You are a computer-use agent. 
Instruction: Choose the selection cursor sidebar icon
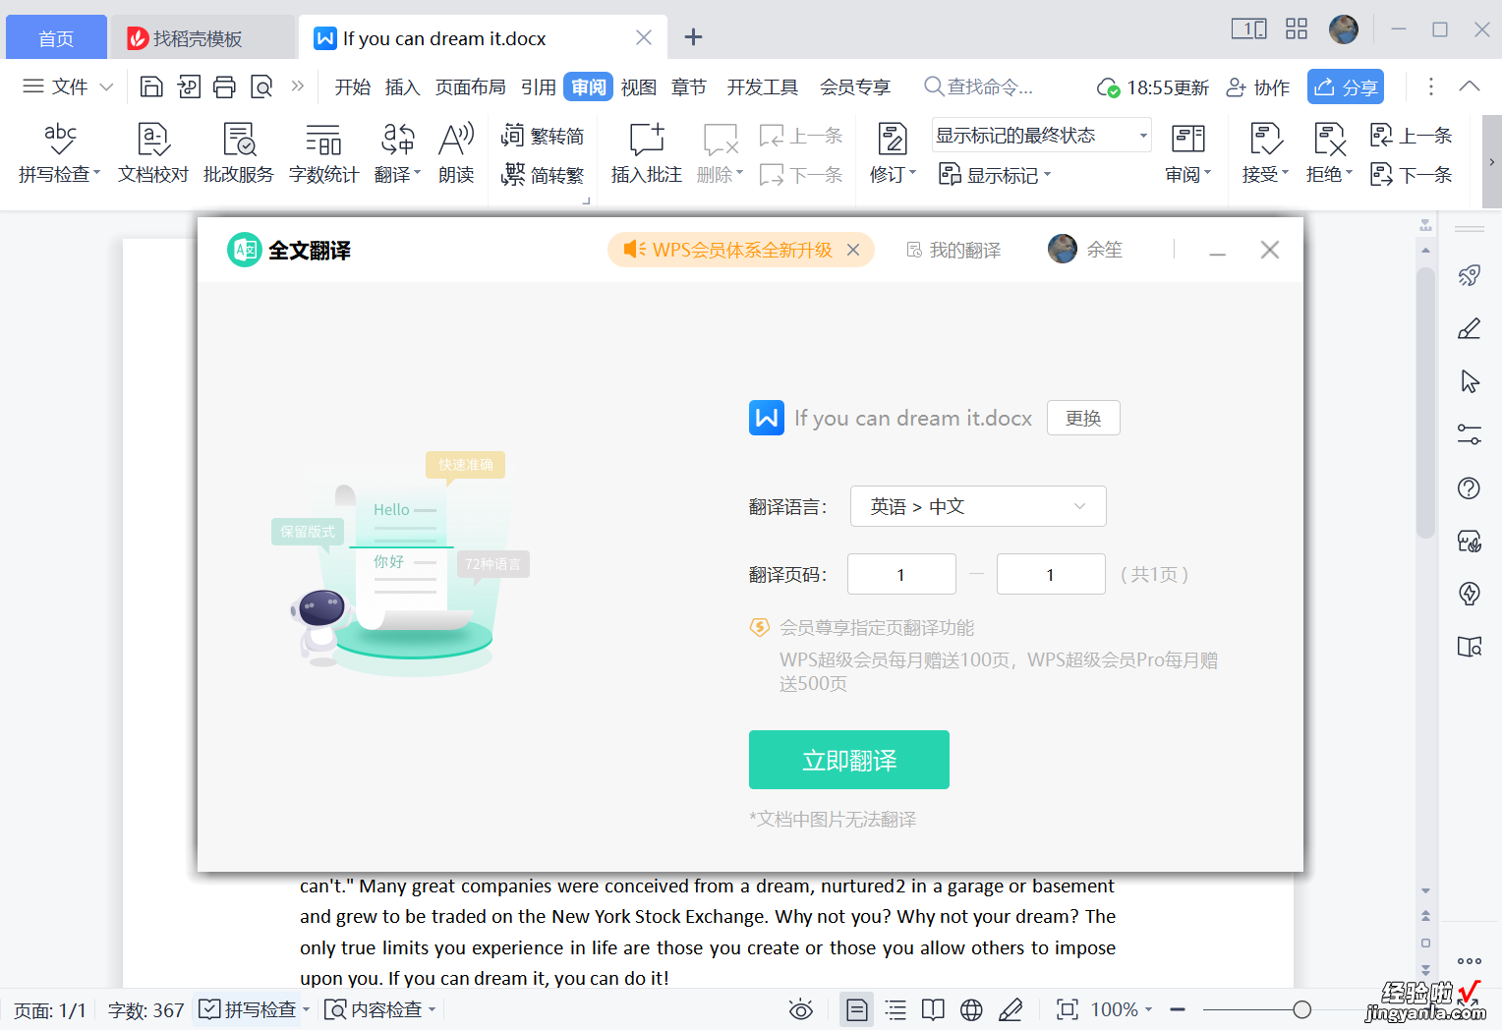(x=1470, y=381)
